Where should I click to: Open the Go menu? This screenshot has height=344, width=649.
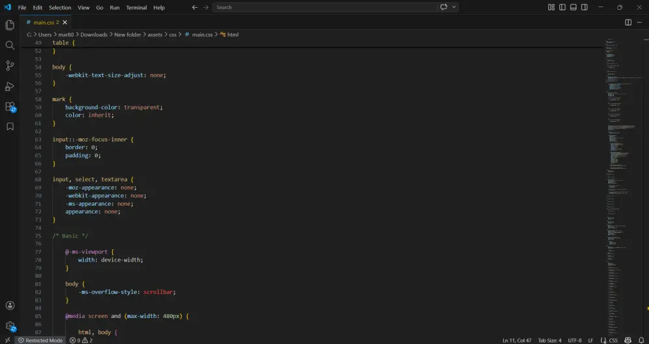[x=100, y=7]
